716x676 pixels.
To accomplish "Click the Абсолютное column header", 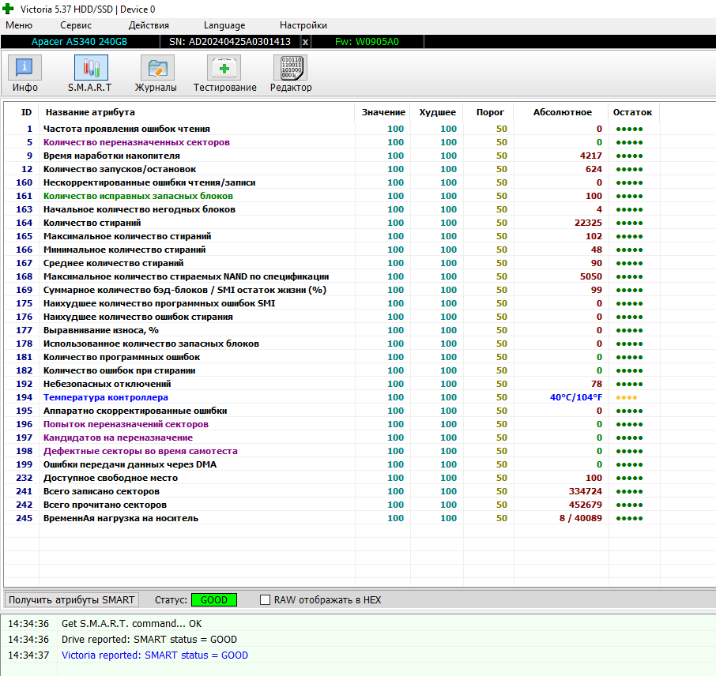I will pos(562,112).
